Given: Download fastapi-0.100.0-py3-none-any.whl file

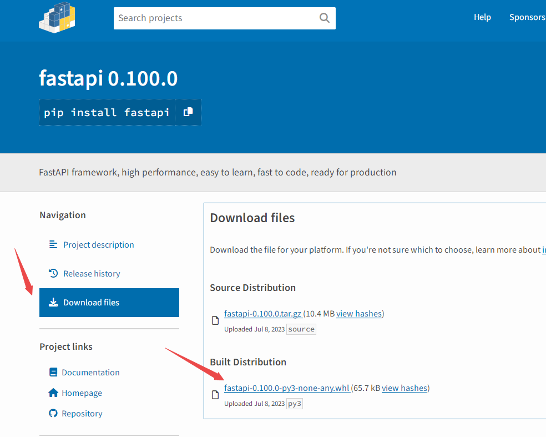Looking at the screenshot, I should coord(287,388).
